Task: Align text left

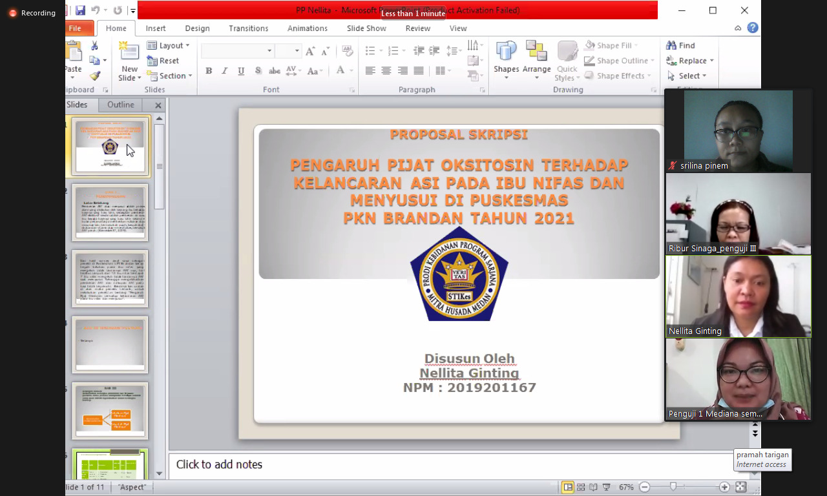Action: (x=370, y=71)
